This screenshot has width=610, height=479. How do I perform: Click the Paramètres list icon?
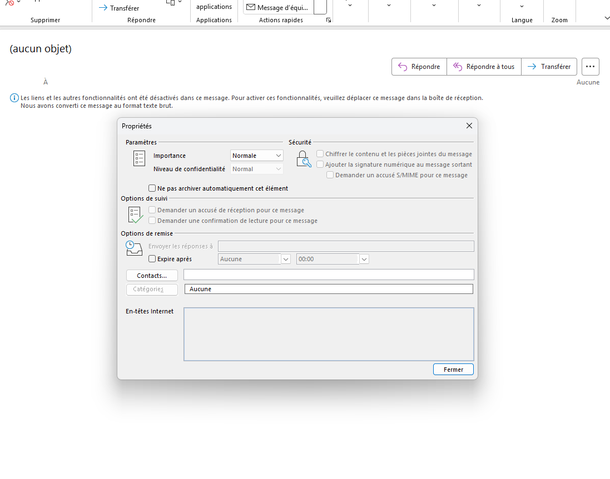139,158
